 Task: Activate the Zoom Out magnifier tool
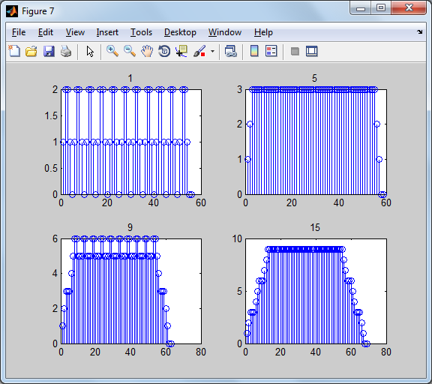(x=130, y=51)
